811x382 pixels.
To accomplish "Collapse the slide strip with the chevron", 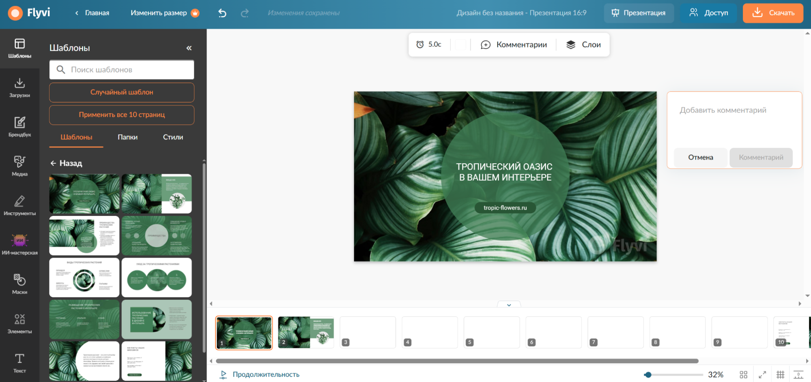I will click(509, 305).
